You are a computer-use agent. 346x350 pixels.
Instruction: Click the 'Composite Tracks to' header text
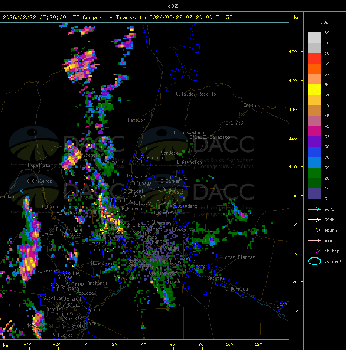[114, 17]
